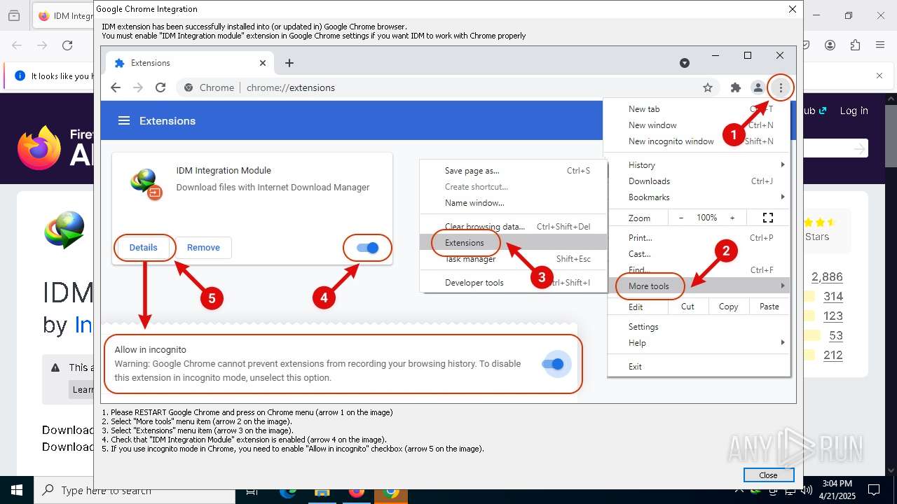897x504 pixels.
Task: Expand the More tools submenu
Action: pyautogui.click(x=699, y=286)
